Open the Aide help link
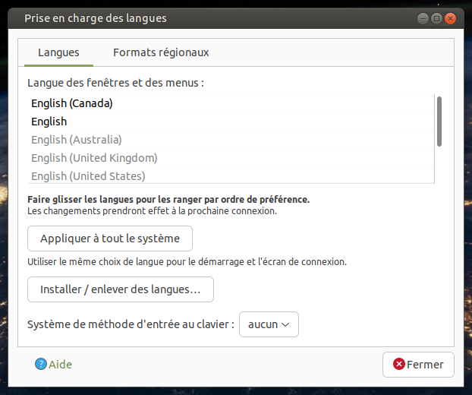Viewport: 472px width, 395px height. click(x=60, y=365)
